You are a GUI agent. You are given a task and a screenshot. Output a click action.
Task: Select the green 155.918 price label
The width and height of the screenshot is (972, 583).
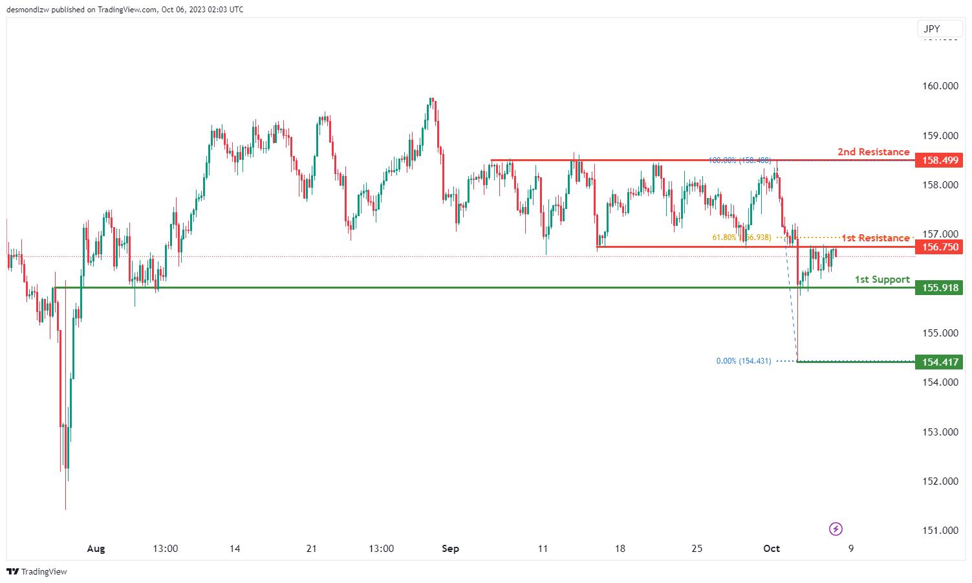(939, 288)
